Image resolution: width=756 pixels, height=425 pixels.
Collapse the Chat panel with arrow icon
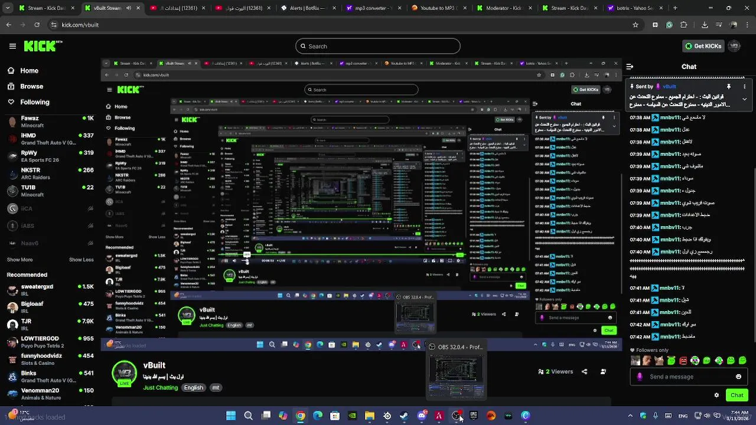(x=630, y=67)
